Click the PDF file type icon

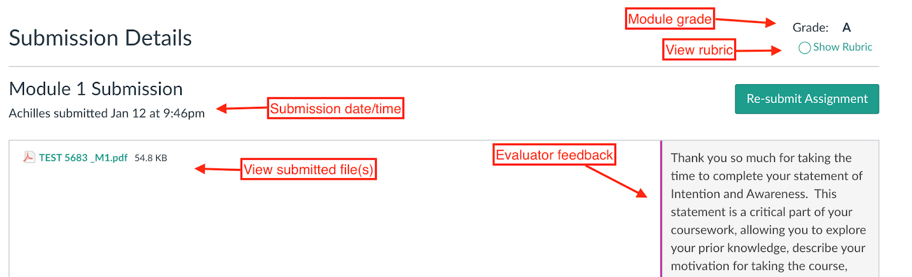[28, 158]
